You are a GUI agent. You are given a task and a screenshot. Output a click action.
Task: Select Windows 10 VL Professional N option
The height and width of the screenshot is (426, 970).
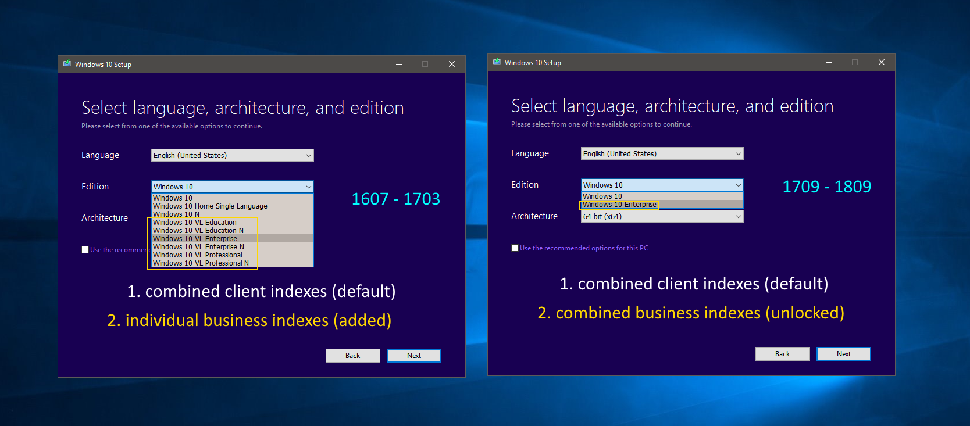pos(201,263)
